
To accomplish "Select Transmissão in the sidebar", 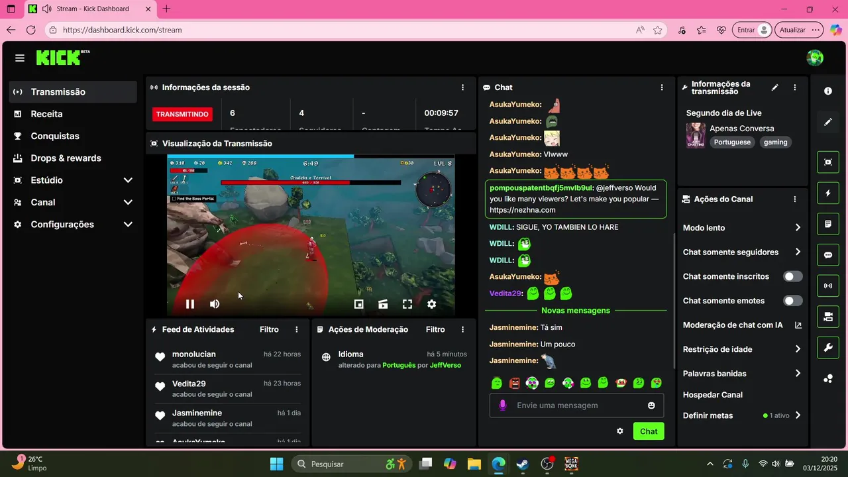I will pos(73,92).
